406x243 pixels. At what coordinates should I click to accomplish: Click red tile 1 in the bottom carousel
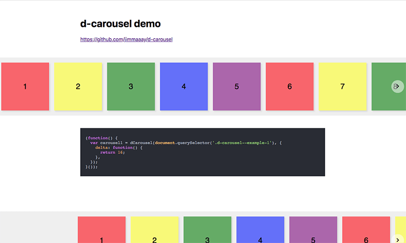101,231
